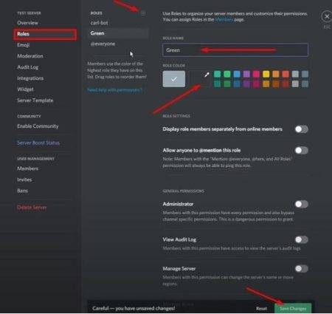Open the Overview settings page

27,23
